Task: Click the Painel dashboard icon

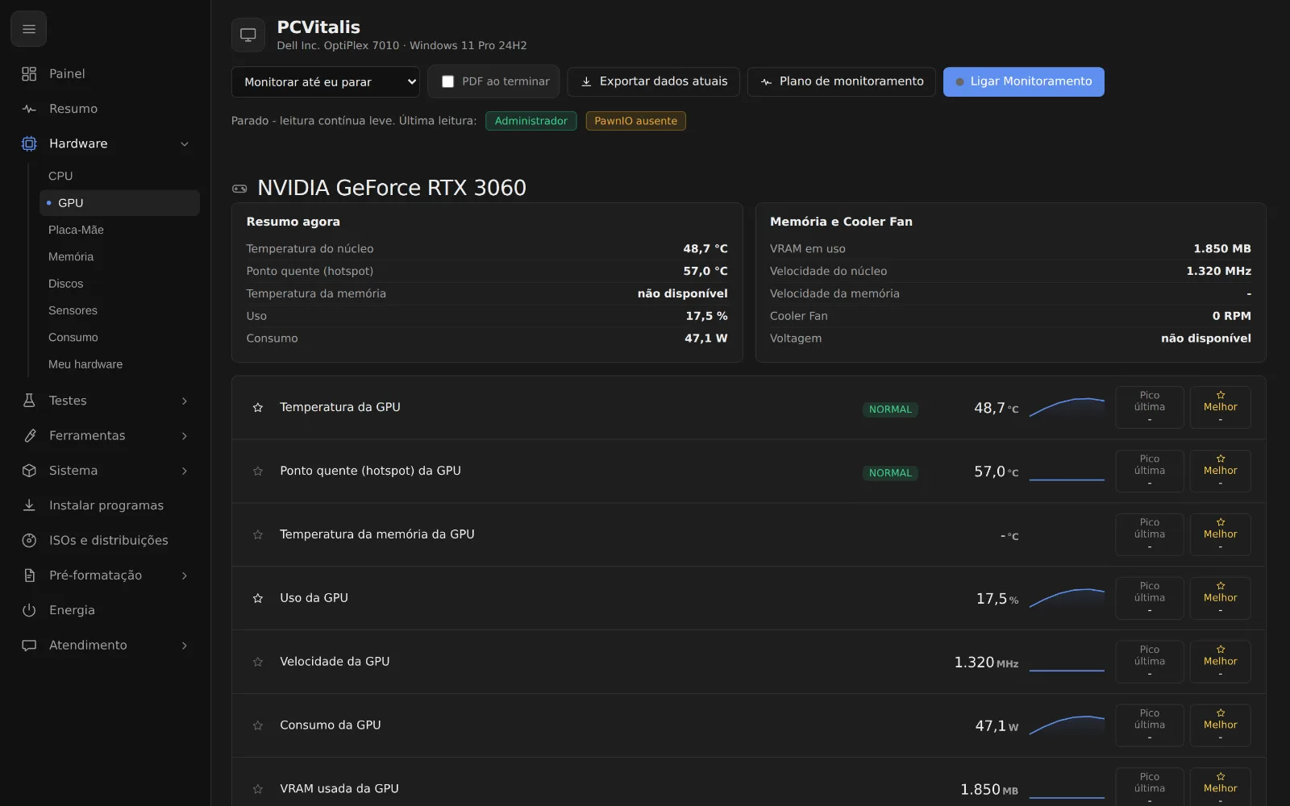Action: (29, 74)
